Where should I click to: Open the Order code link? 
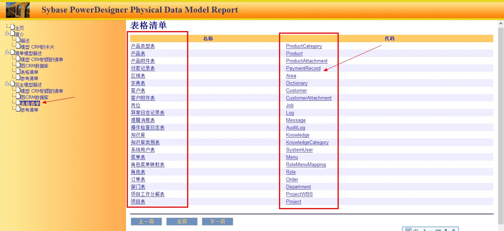[292, 180]
